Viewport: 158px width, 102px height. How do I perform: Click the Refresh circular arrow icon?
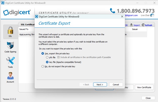click(x=143, y=25)
